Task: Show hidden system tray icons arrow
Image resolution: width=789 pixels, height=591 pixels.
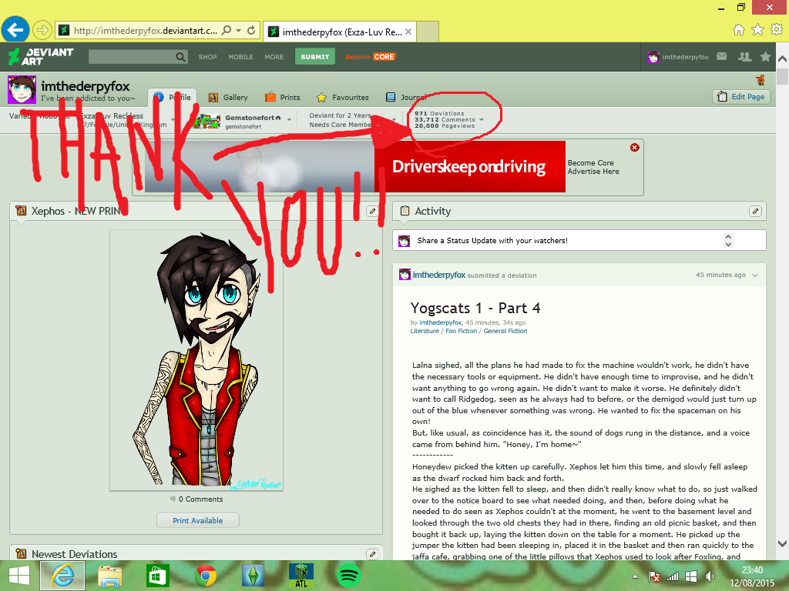Action: click(635, 577)
